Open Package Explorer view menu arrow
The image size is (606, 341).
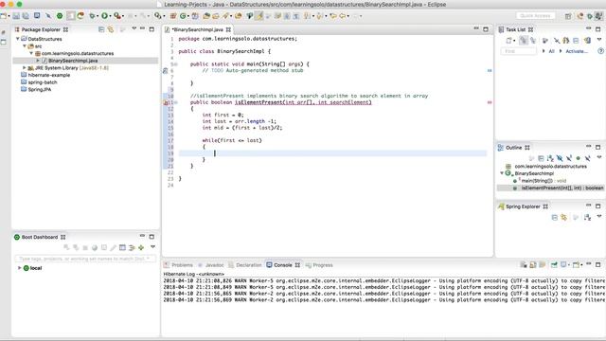(134, 28)
